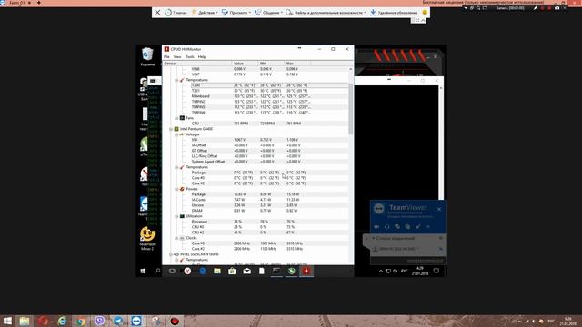582x327 pixels.
Task: Click the remote Windows Start button
Action: [144, 272]
